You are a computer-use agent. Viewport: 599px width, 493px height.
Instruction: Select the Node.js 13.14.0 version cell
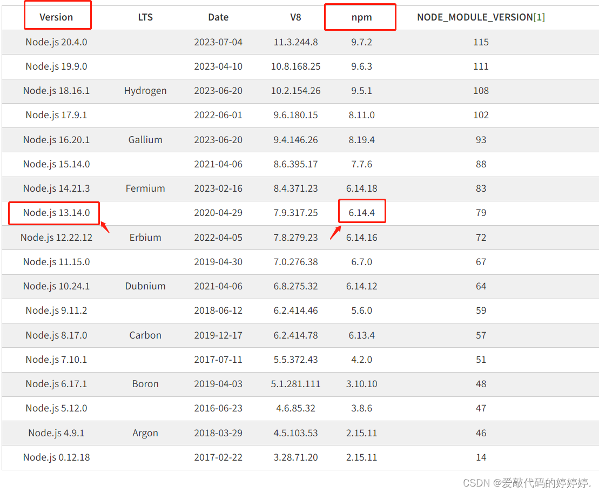[x=56, y=213]
